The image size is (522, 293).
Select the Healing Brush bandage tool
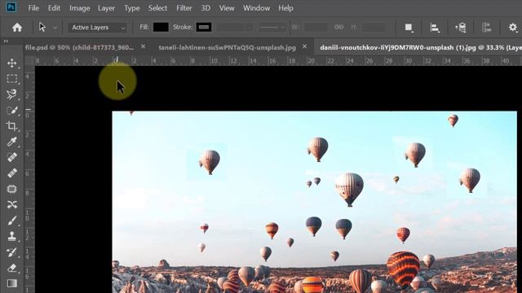(x=12, y=173)
